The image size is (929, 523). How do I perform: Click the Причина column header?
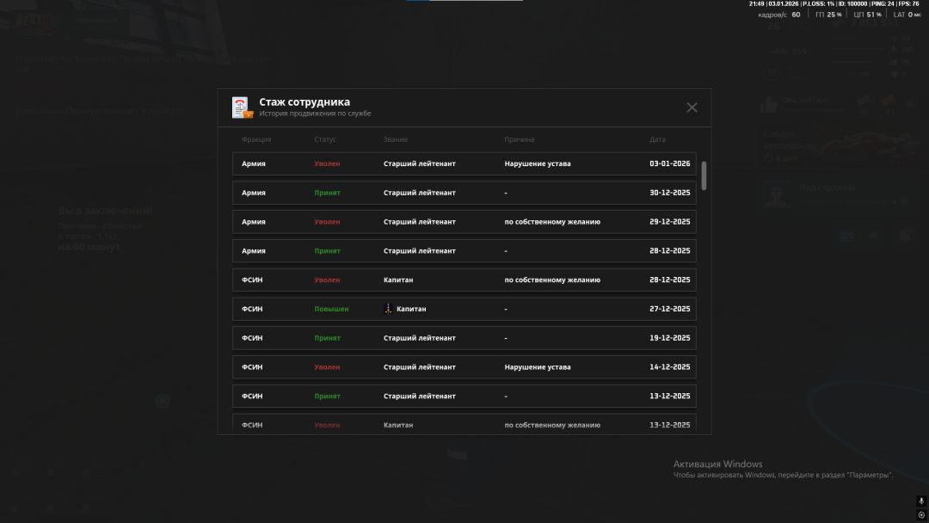[520, 139]
